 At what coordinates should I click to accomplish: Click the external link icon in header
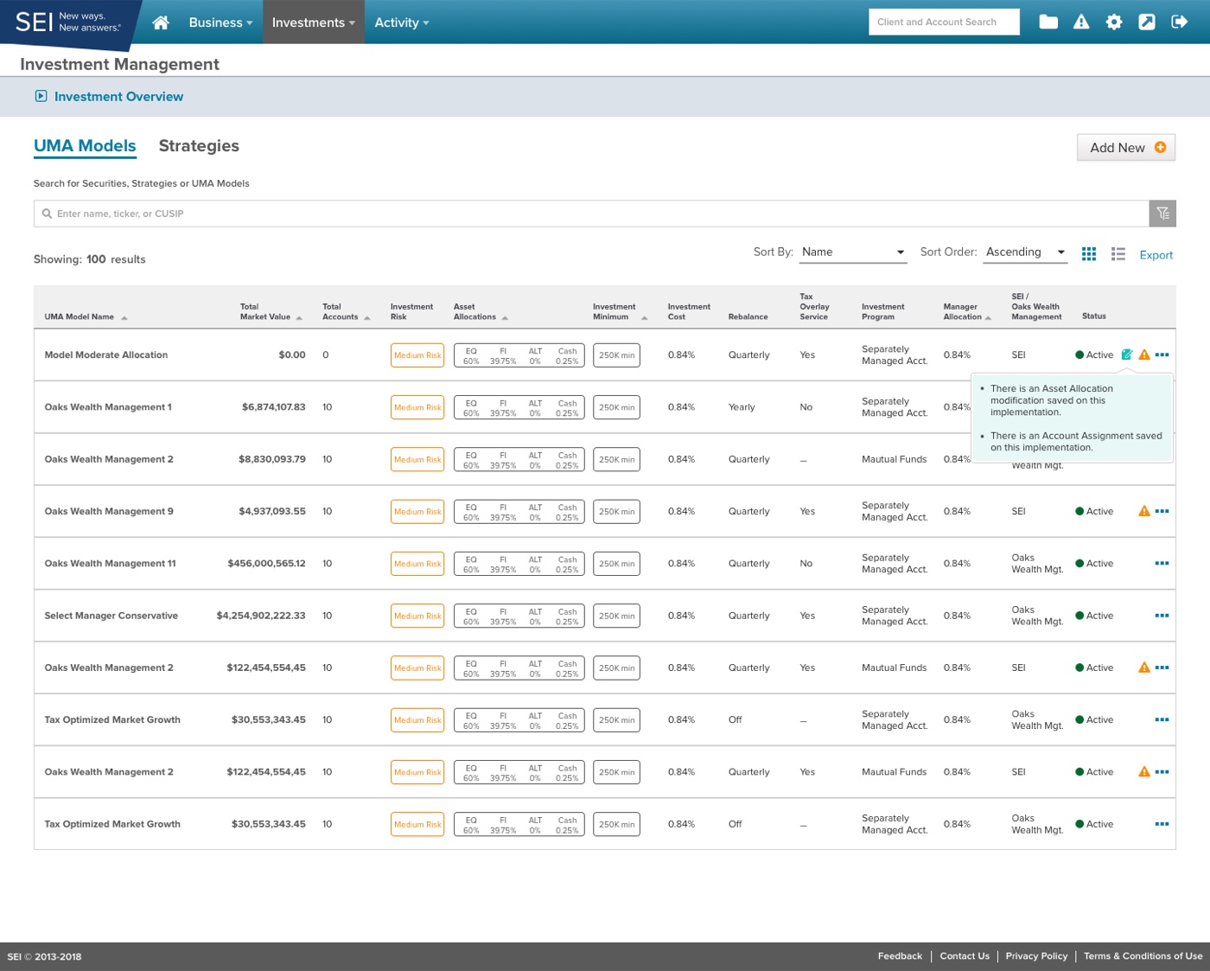click(x=1147, y=22)
